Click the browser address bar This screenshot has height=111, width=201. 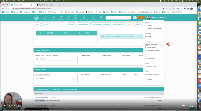coord(87,8)
